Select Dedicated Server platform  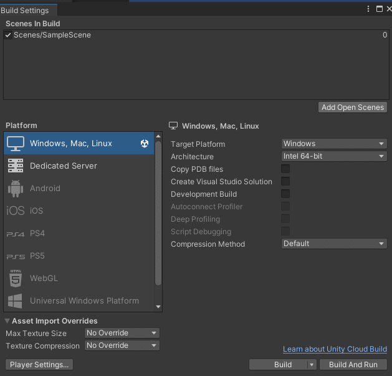(79, 166)
